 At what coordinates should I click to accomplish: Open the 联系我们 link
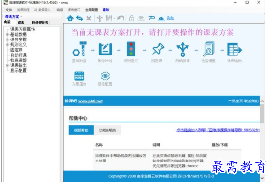click(x=251, y=101)
